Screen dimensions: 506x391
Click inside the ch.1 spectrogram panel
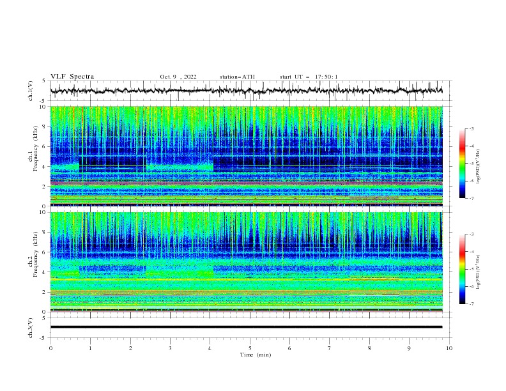(x=246, y=156)
